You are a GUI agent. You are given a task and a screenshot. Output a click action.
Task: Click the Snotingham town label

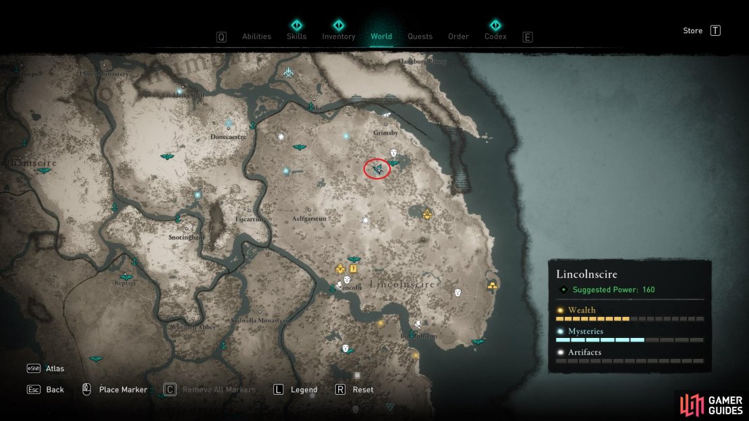(x=186, y=237)
